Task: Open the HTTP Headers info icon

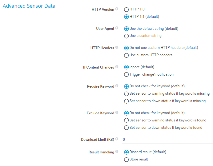Action: (x=117, y=48)
